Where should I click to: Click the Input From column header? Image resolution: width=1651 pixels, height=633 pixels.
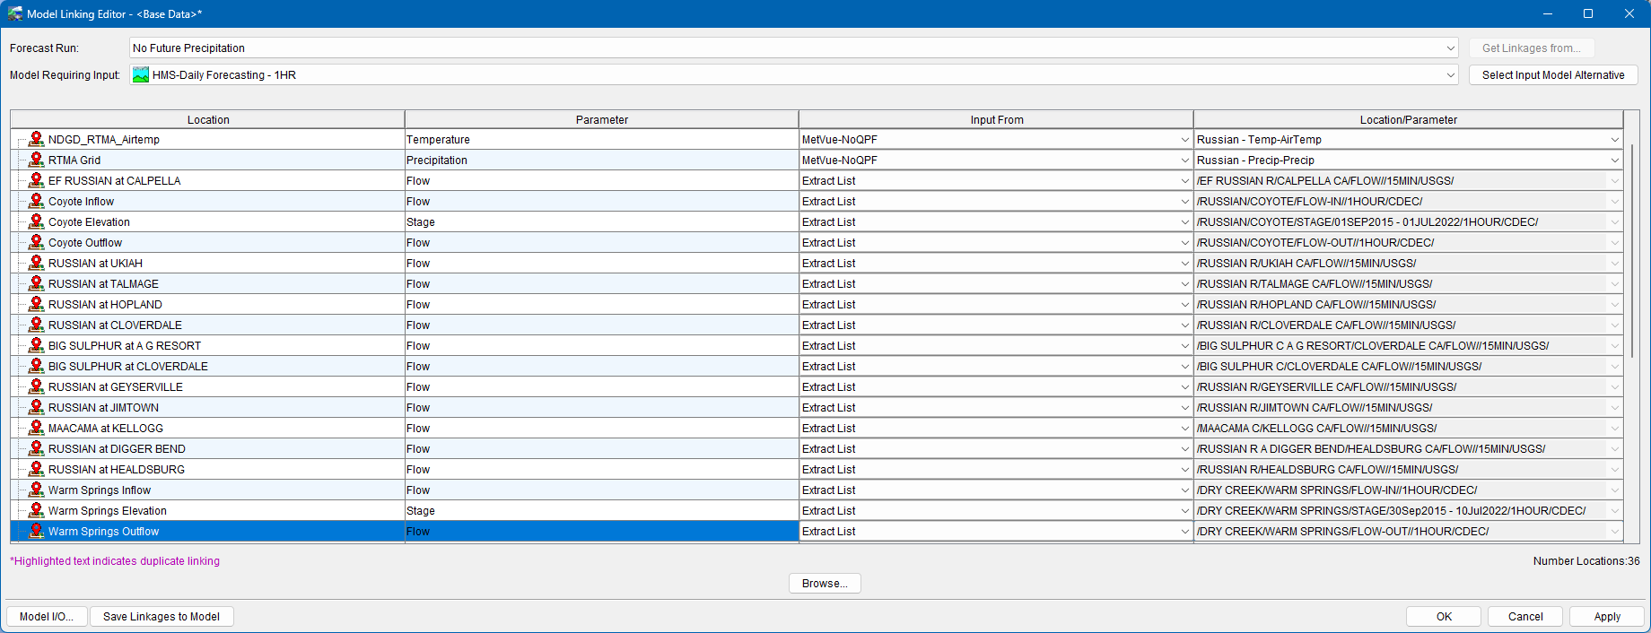[996, 119]
